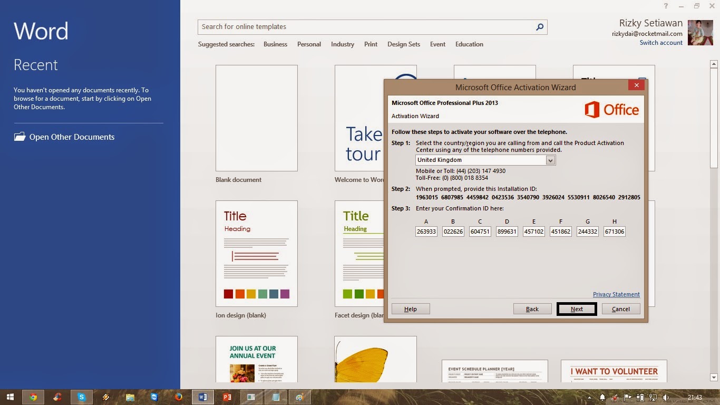Open Help in the Activation Wizard
Viewport: 720px width, 405px height.
coord(411,309)
